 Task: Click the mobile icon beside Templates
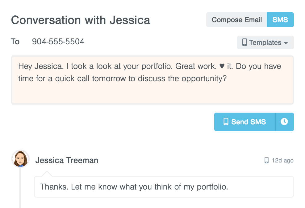coord(244,42)
